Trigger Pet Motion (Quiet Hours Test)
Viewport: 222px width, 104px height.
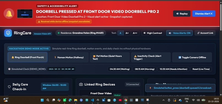coord(110,57)
